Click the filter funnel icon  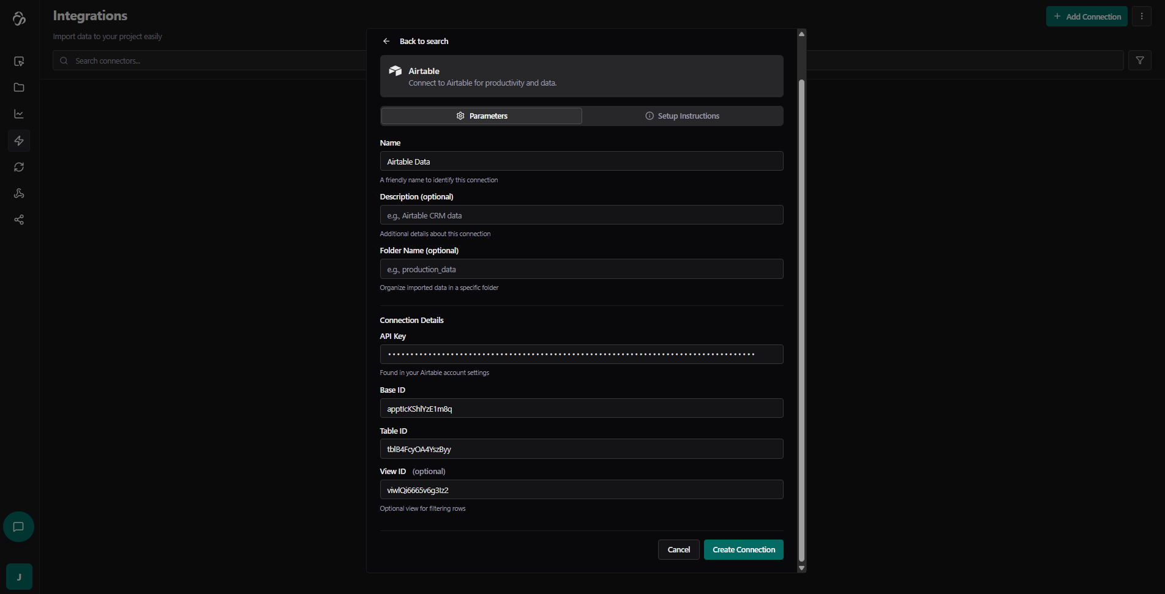click(x=1139, y=61)
